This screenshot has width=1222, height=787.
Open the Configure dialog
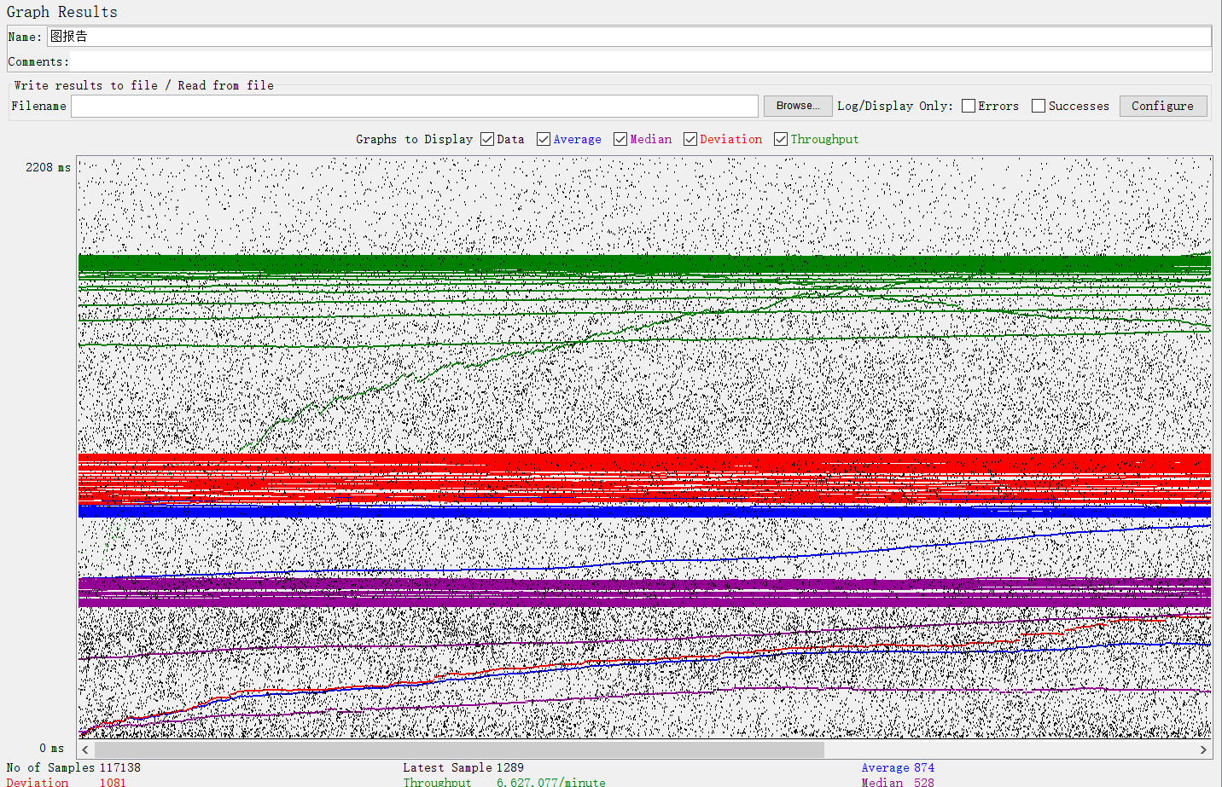point(1163,106)
